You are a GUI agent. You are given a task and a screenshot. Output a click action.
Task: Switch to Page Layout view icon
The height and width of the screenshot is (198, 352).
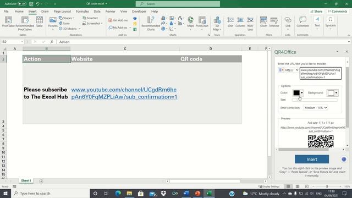click(x=298, y=186)
